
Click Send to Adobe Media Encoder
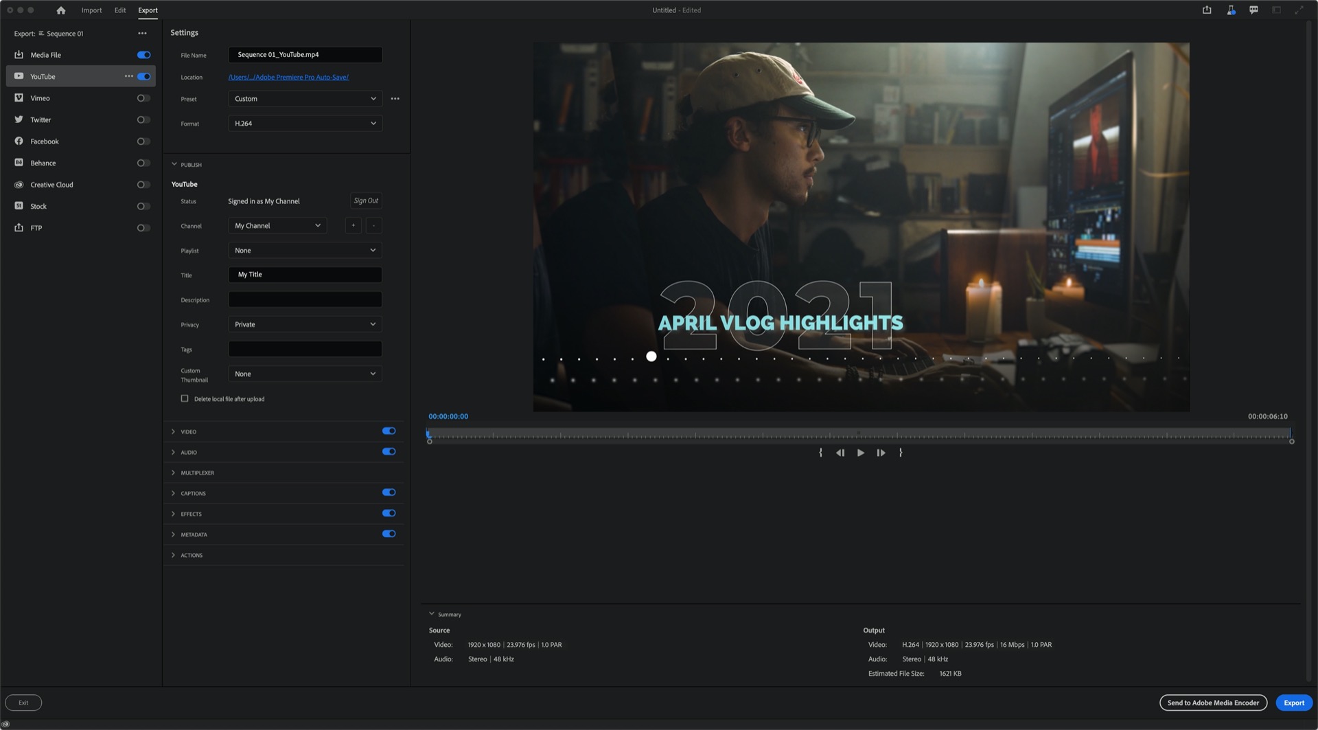pos(1212,703)
